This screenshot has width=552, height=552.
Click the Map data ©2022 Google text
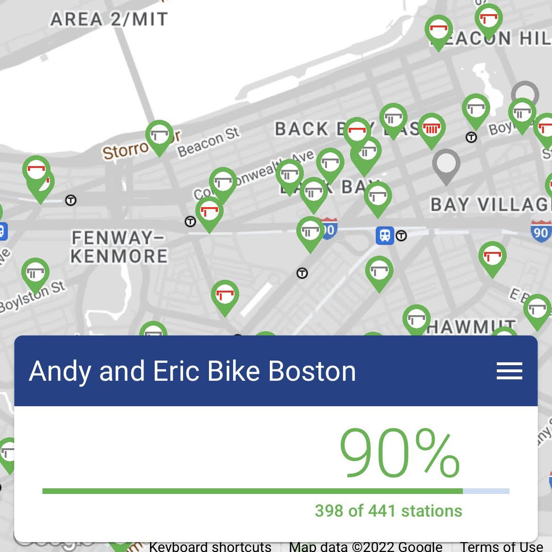[366, 547]
